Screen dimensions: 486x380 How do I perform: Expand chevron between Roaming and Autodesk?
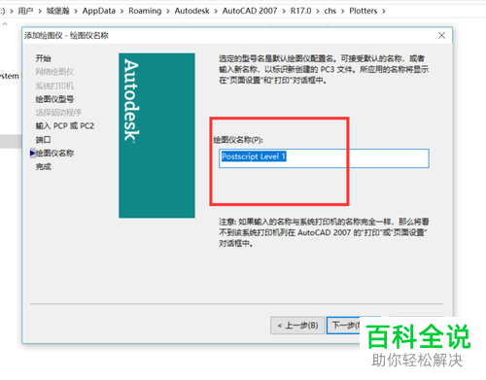click(x=168, y=12)
